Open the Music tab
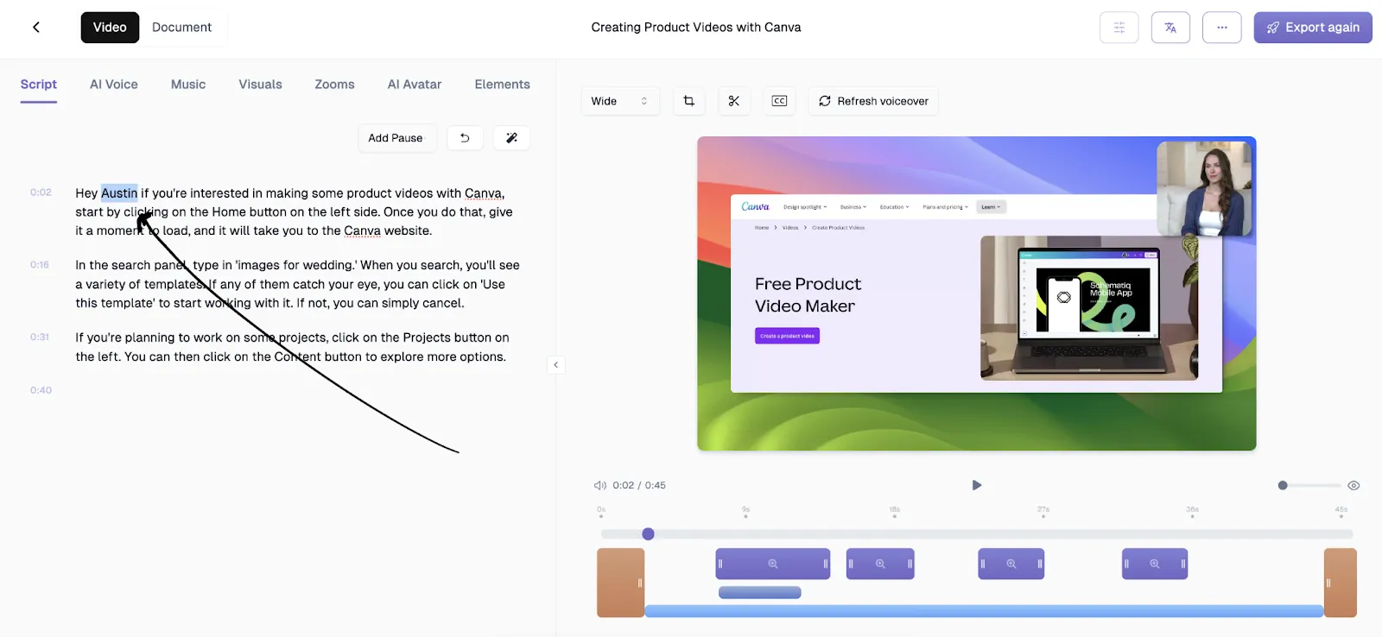The image size is (1382, 637). (x=188, y=85)
